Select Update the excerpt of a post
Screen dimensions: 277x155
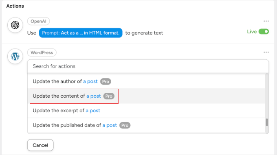(146, 111)
